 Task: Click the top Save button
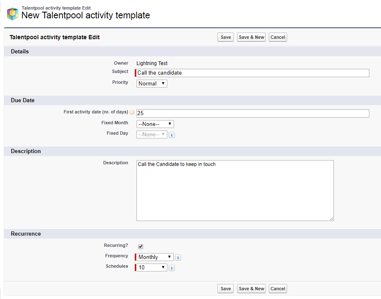click(x=225, y=37)
